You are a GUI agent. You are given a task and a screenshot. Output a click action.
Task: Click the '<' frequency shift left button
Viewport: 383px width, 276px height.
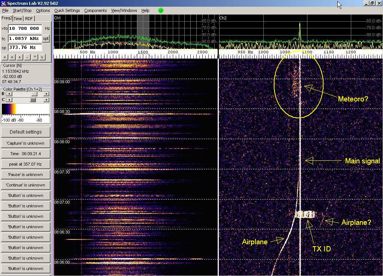5,57
